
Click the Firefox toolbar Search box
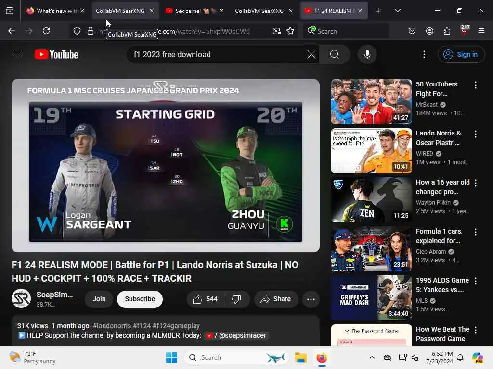[346, 31]
